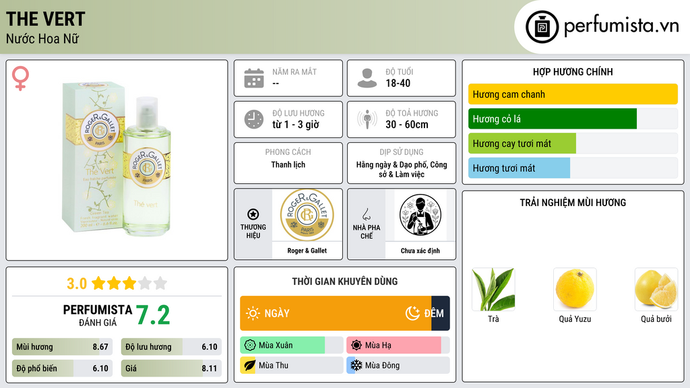
Task: Select the Quả bưởi note image
Action: click(x=656, y=290)
